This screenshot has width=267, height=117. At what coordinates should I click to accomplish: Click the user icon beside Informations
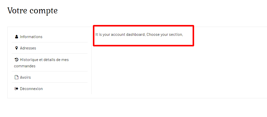coord(17,37)
